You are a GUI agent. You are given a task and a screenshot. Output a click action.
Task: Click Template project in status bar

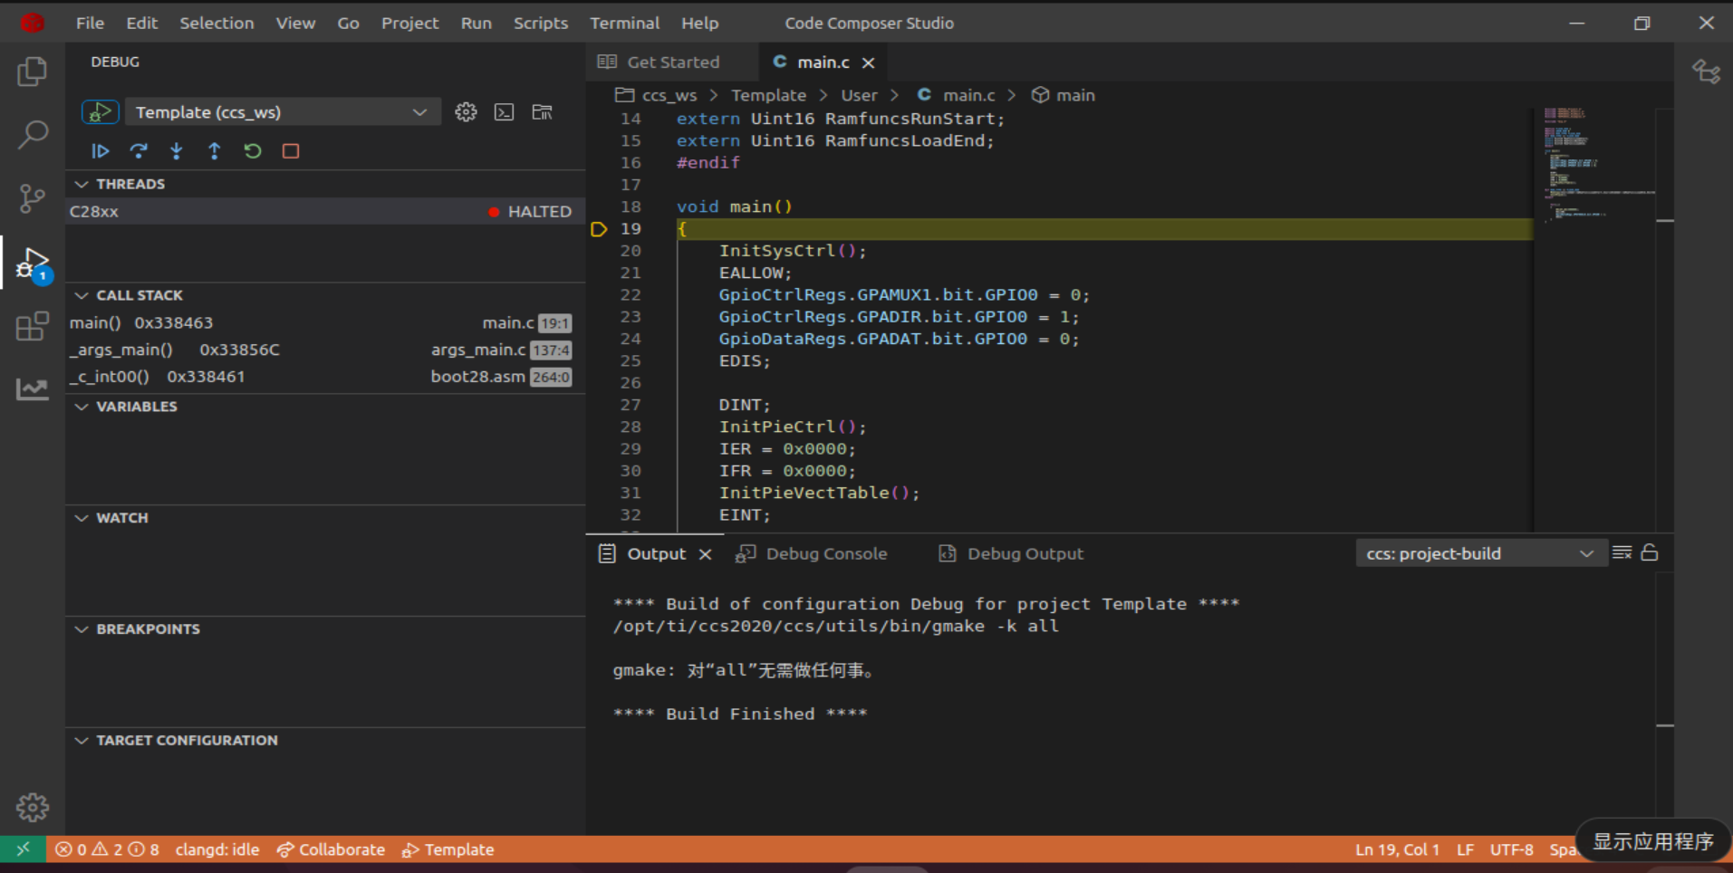coord(448,849)
